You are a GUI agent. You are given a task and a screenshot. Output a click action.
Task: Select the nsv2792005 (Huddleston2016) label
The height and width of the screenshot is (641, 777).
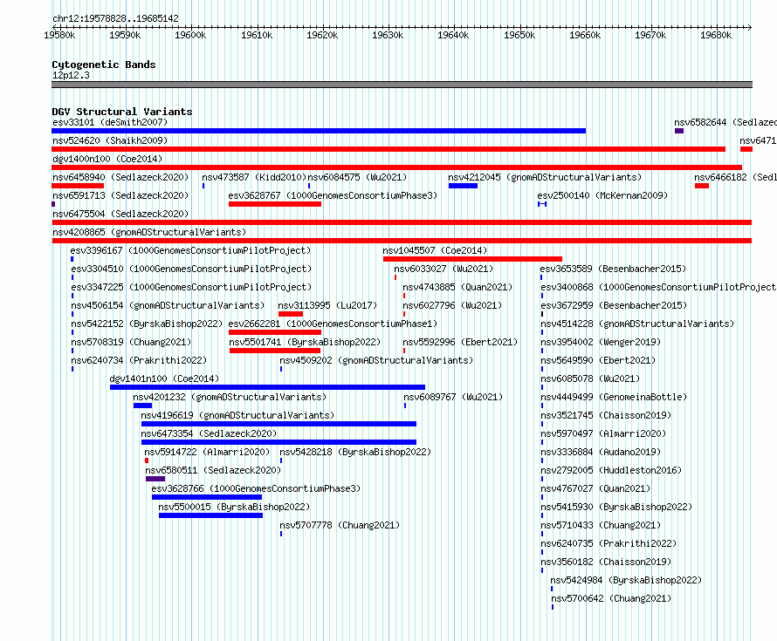tap(611, 470)
